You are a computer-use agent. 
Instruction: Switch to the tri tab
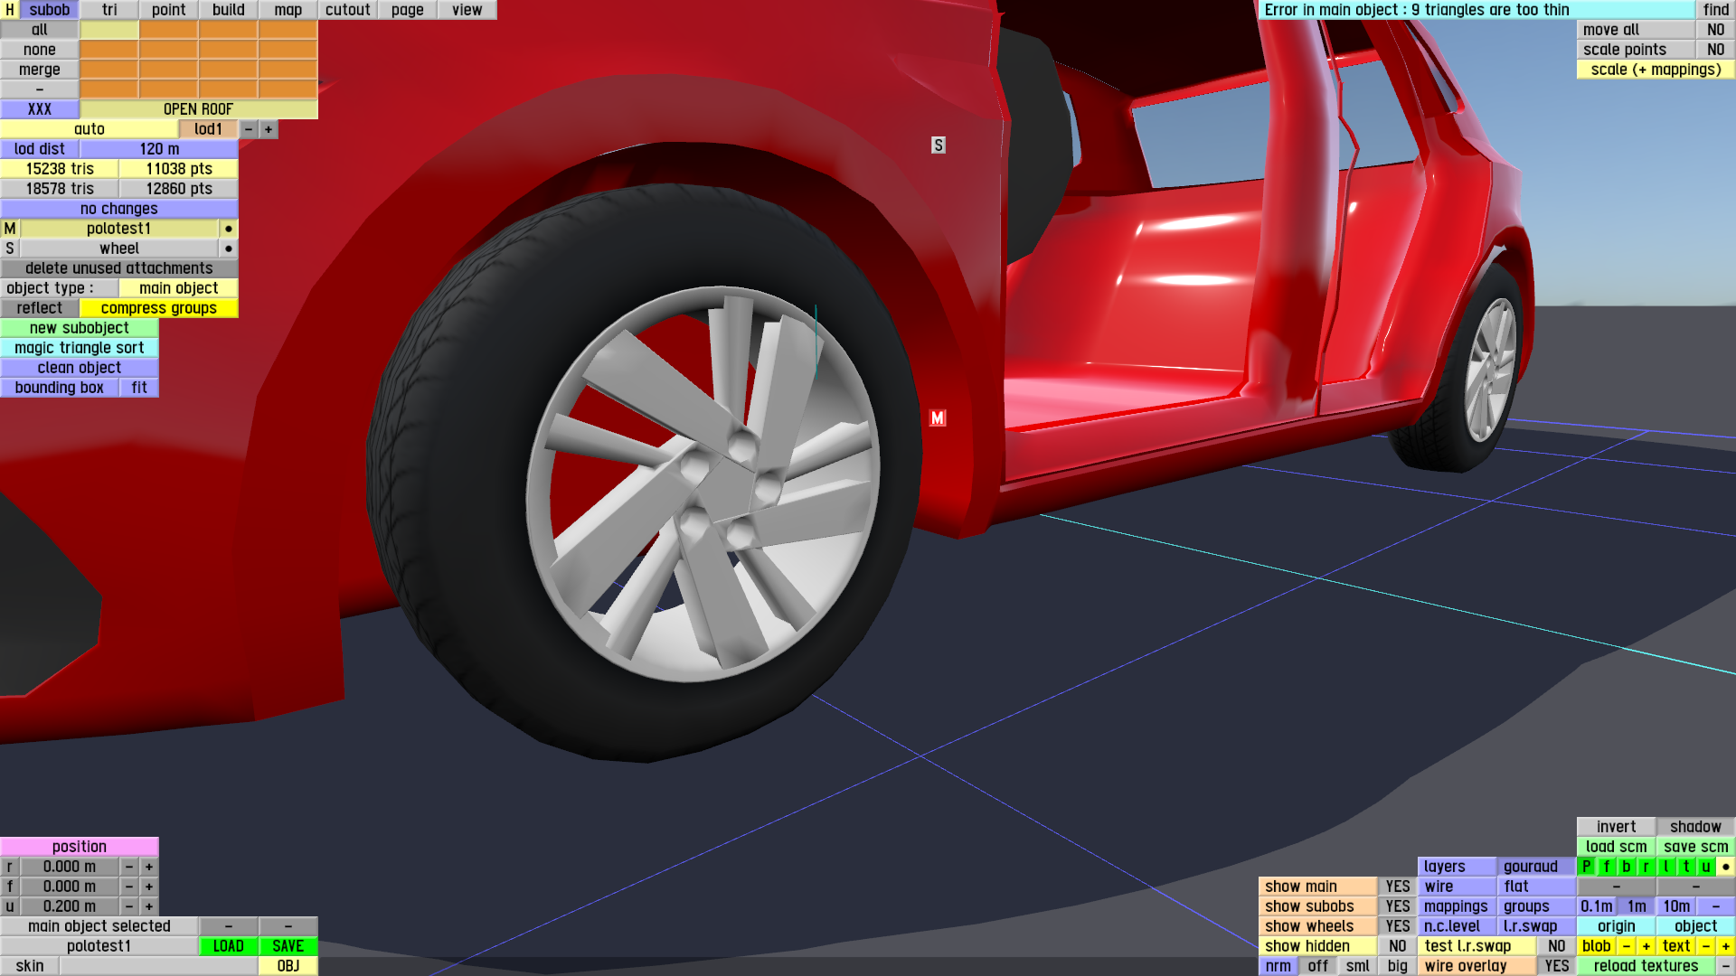(109, 10)
